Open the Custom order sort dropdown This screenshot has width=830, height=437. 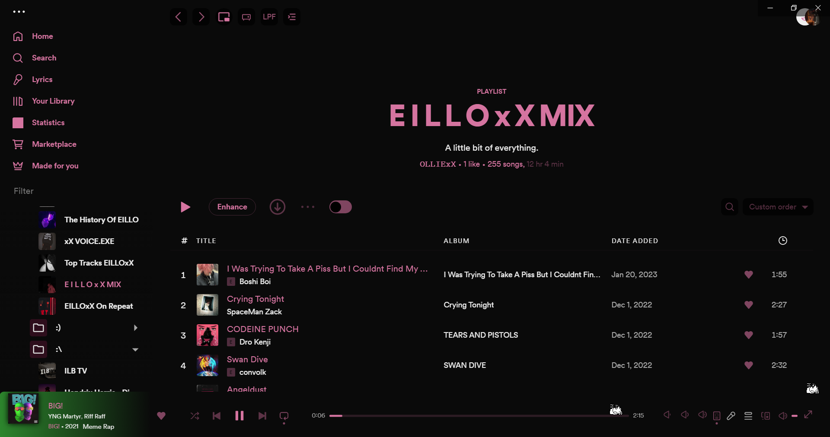tap(778, 207)
